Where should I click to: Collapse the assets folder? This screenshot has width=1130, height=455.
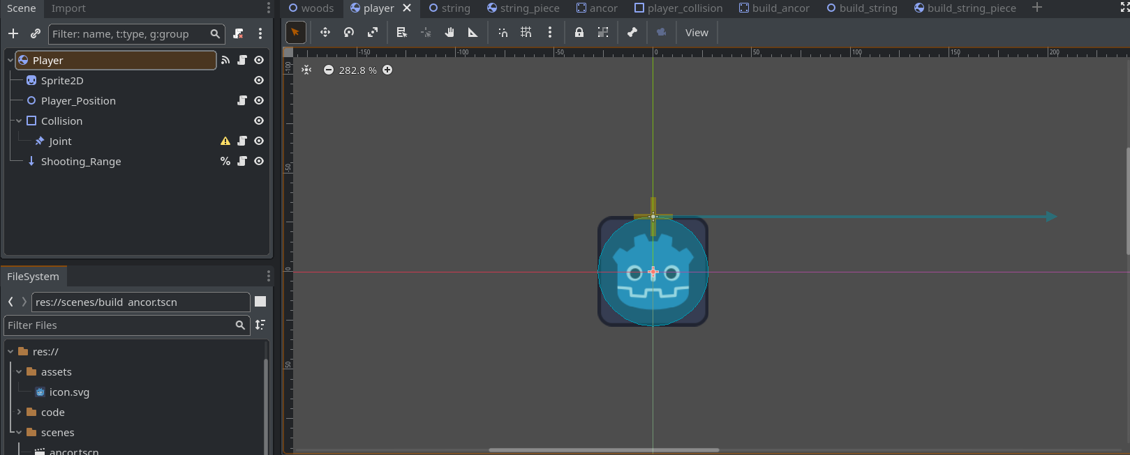pos(19,372)
